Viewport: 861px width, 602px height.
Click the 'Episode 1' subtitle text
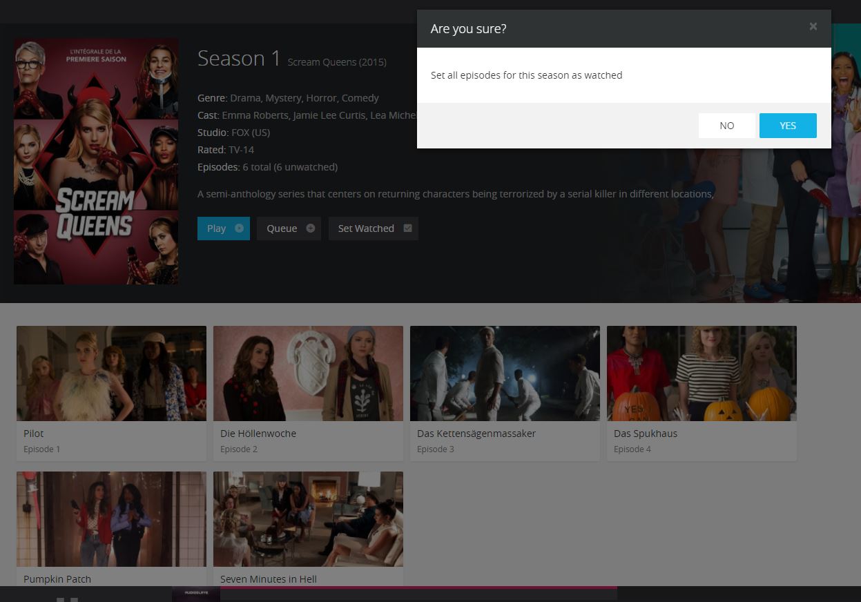point(41,449)
